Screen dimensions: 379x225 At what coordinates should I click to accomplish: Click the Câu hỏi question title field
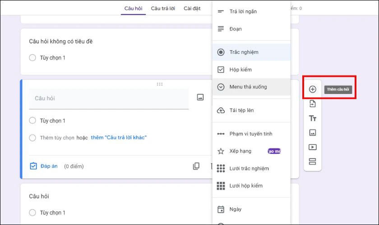tap(109, 99)
